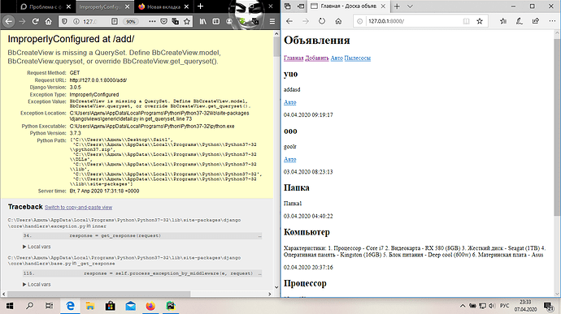Click РУС input language indicator

click(x=504, y=306)
